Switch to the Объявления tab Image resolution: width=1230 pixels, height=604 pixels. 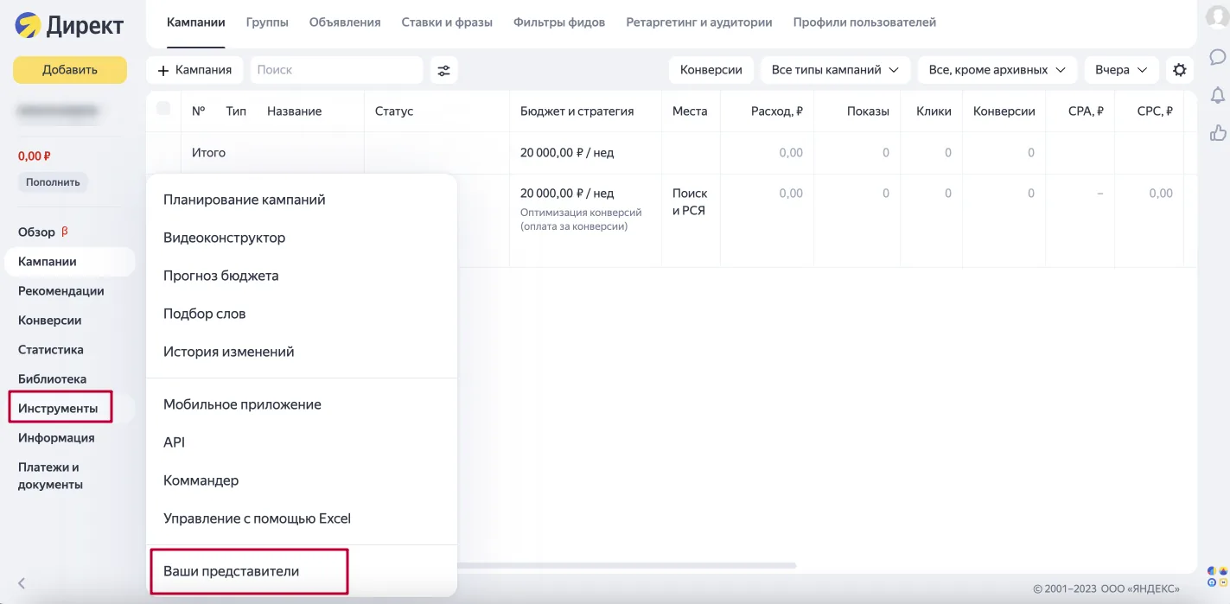345,22
